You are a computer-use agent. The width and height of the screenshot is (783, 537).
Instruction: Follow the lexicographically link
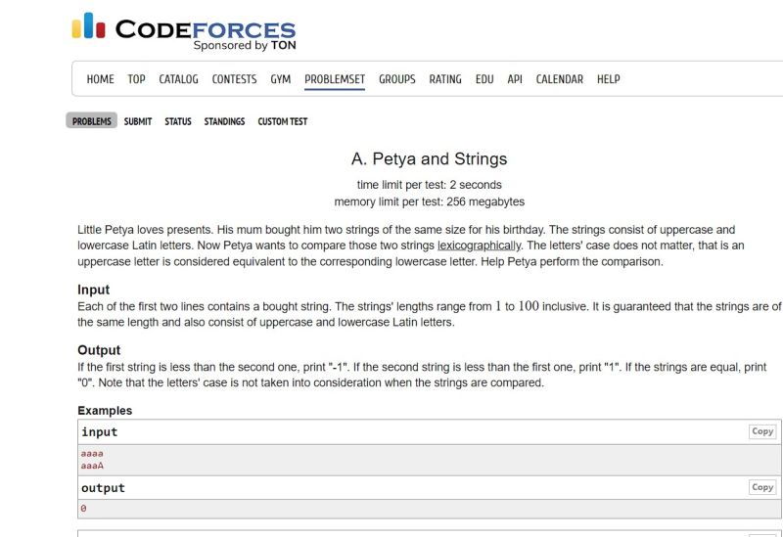click(x=480, y=246)
